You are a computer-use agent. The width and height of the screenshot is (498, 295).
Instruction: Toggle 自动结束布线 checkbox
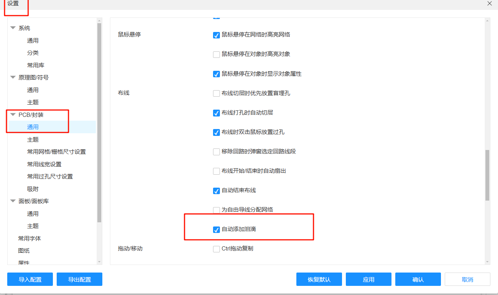216,191
